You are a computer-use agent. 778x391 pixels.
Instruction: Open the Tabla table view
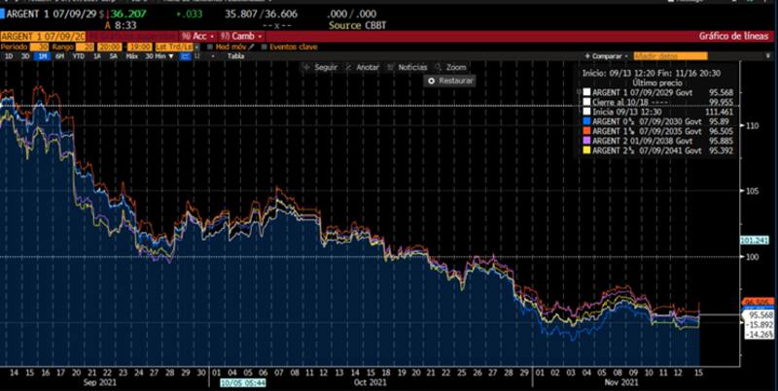[x=235, y=56]
